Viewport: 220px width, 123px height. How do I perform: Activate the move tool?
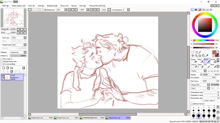pyautogui.click(x=193, y=56)
